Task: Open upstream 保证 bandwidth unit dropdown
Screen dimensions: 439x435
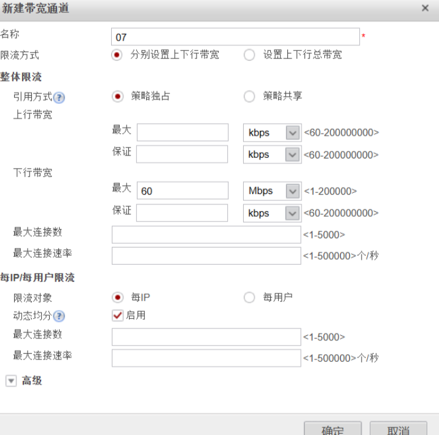Action: pyautogui.click(x=272, y=155)
